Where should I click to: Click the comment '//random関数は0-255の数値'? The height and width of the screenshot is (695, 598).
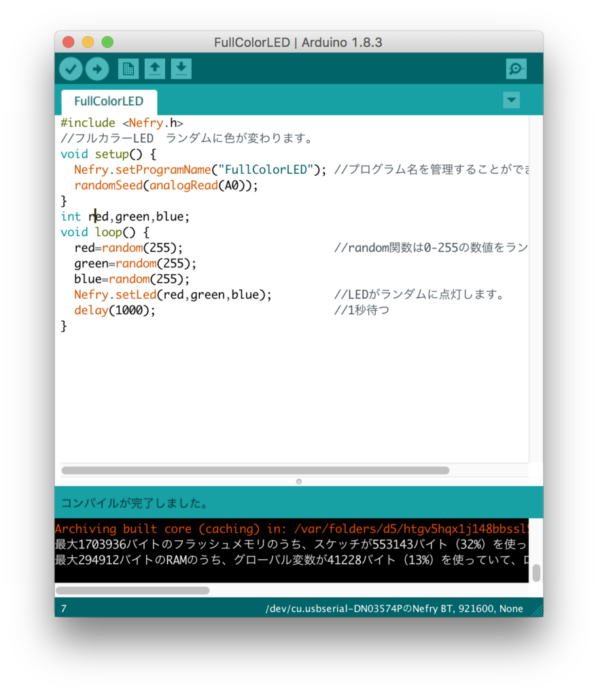coord(431,248)
